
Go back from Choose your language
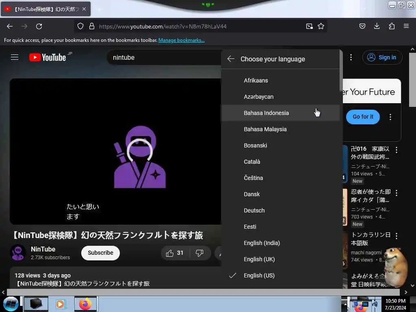point(231,59)
